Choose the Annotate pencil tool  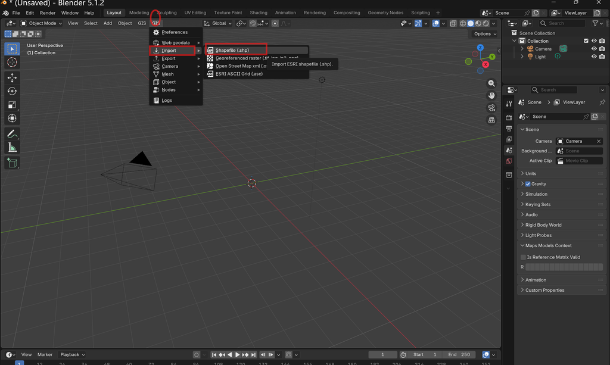[12, 134]
